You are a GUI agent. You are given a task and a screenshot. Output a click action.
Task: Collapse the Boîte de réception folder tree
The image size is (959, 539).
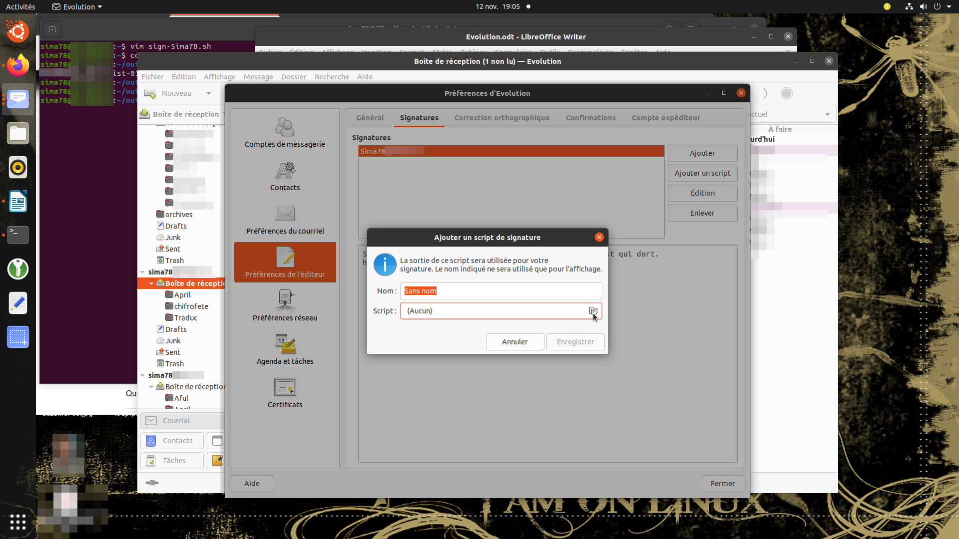[151, 283]
